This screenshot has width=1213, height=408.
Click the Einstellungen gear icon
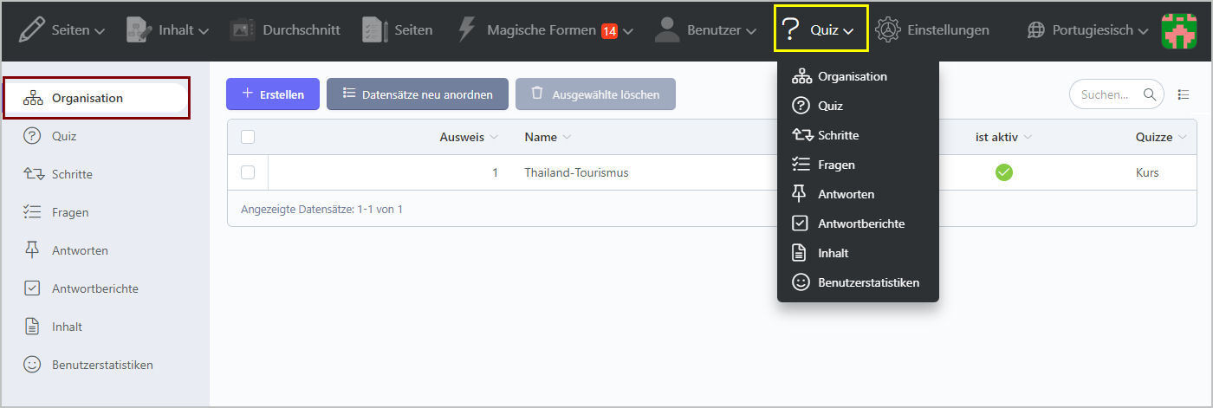coord(887,29)
